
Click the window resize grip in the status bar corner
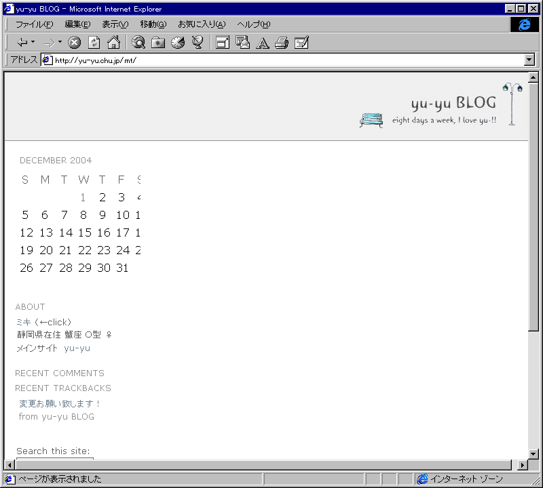pyautogui.click(x=536, y=481)
